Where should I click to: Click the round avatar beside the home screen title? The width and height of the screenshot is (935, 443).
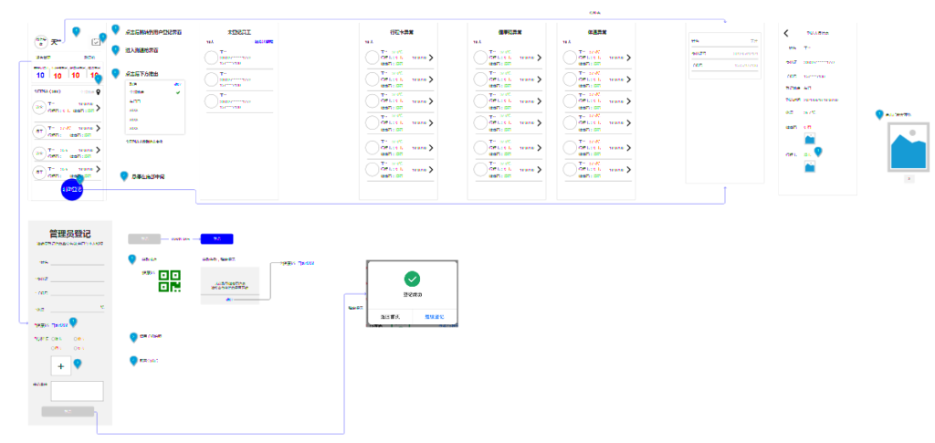[40, 42]
